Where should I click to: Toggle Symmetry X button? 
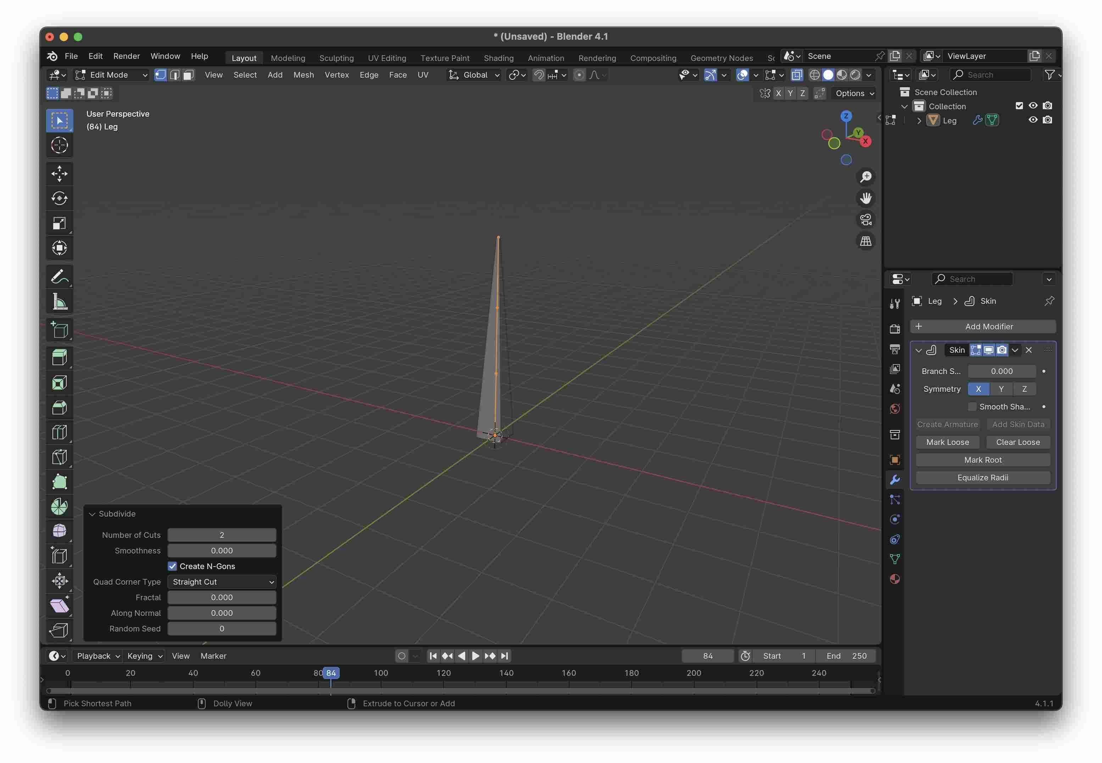pyautogui.click(x=978, y=389)
